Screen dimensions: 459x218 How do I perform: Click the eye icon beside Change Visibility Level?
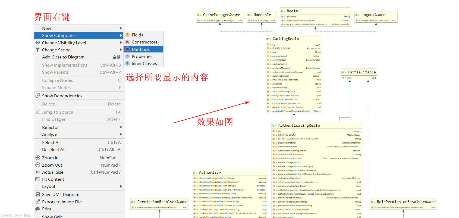[38, 42]
